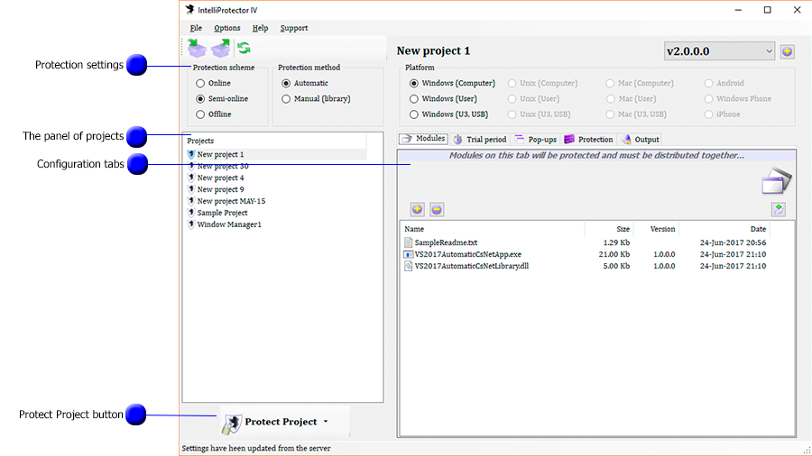Click the IntelliProtector title bar icon

[190, 10]
